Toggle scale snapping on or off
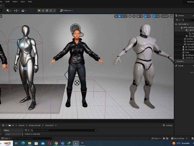Screen dimensions: 194x146 pos(154,16)
